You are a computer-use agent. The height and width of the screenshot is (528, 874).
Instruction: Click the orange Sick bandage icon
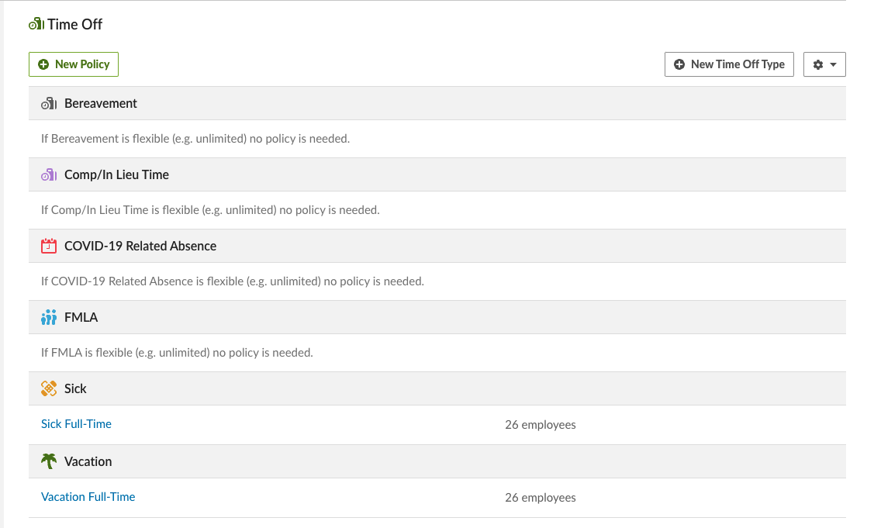point(49,388)
